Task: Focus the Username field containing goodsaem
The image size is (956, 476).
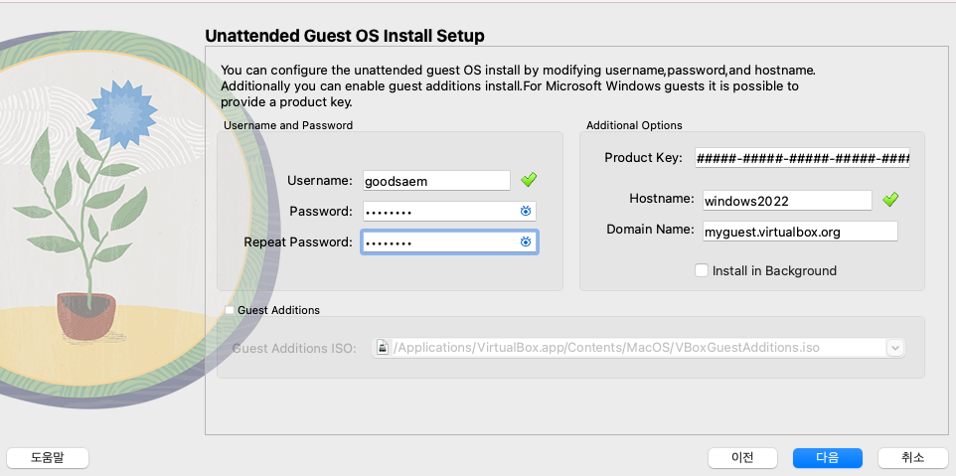Action: 436,181
